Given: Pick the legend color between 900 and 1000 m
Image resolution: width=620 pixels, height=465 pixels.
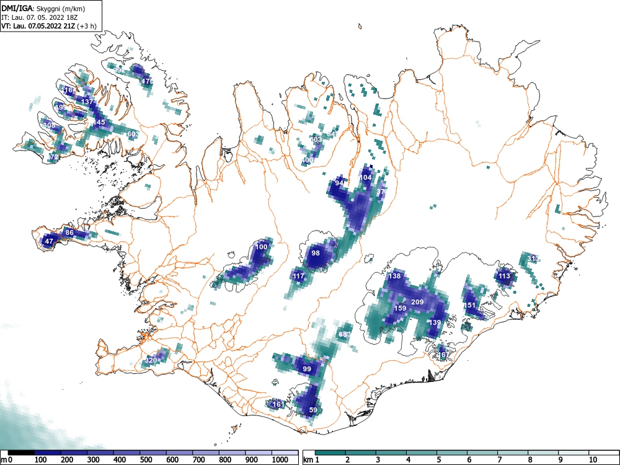Looking at the screenshot, I should 259,453.
